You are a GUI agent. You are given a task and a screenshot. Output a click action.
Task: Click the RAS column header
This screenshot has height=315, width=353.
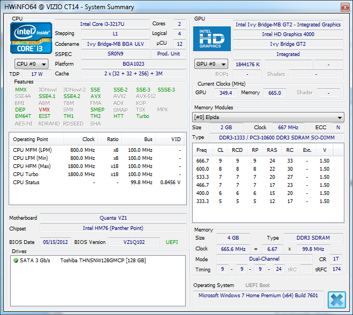pos(272,150)
